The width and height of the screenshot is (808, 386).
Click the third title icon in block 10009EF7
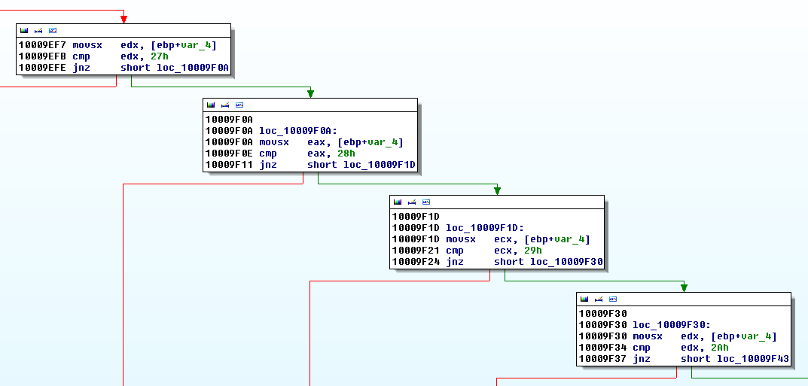click(53, 30)
